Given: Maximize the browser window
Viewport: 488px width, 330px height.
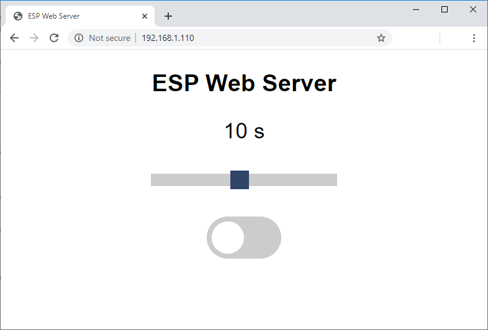Looking at the screenshot, I should 445,9.
